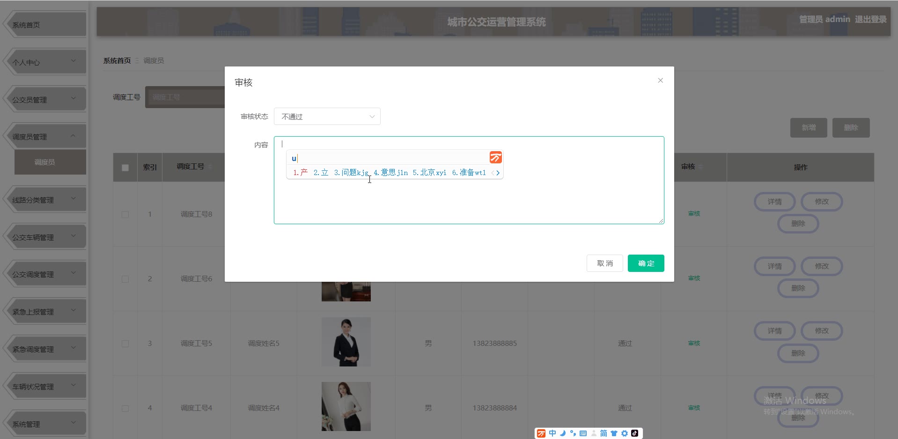The width and height of the screenshot is (898, 439).
Task: Click 取消 to cancel the review dialog
Action: [x=605, y=263]
